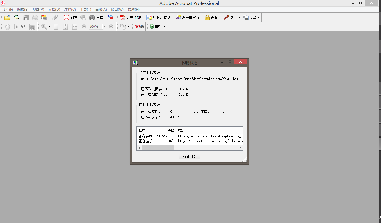381x223 pixels.
Task: Click the Email envelope globe icon
Action: pyautogui.click(x=83, y=17)
